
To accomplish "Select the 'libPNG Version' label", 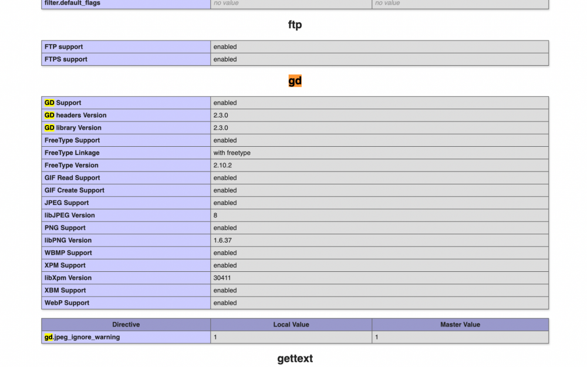I will [68, 240].
